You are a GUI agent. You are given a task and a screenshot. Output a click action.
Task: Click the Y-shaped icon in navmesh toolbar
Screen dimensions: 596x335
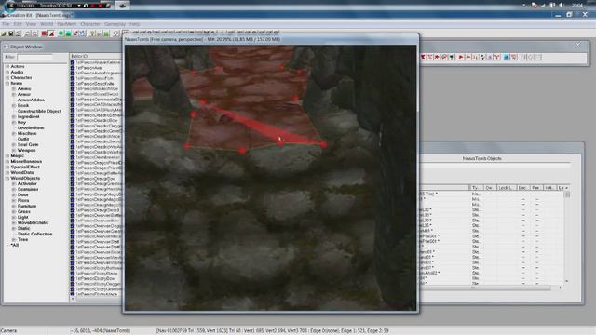[x=496, y=57]
